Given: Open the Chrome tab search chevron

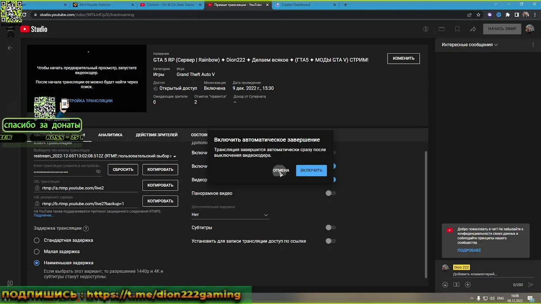Looking at the screenshot, I should [496, 4].
